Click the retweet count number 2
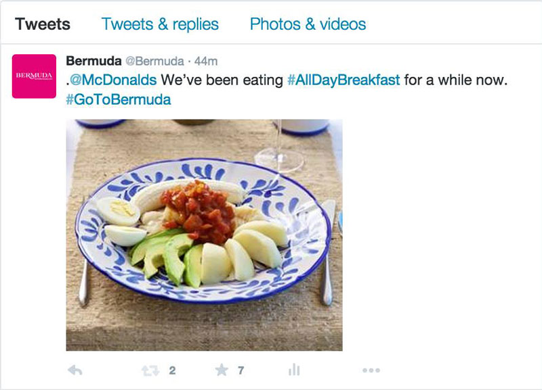 click(x=172, y=370)
